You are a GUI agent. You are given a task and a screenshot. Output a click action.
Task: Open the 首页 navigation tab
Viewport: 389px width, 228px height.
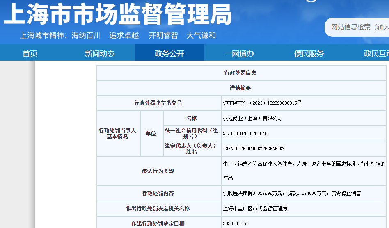tap(30, 53)
